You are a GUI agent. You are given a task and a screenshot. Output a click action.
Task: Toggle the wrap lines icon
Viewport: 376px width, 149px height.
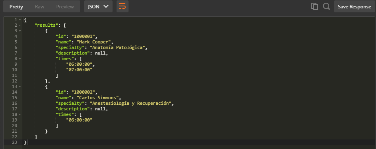[x=122, y=6]
